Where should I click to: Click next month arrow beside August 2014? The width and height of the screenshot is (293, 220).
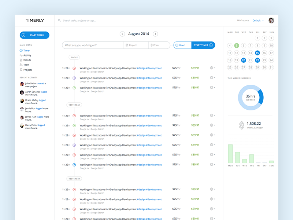[155, 33]
